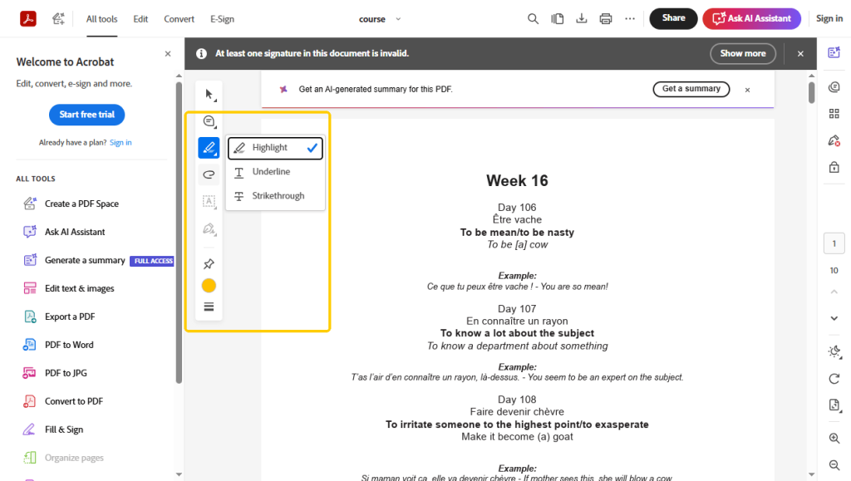Open Generate a summary tool
Viewport: 851px width, 481px height.
98,260
